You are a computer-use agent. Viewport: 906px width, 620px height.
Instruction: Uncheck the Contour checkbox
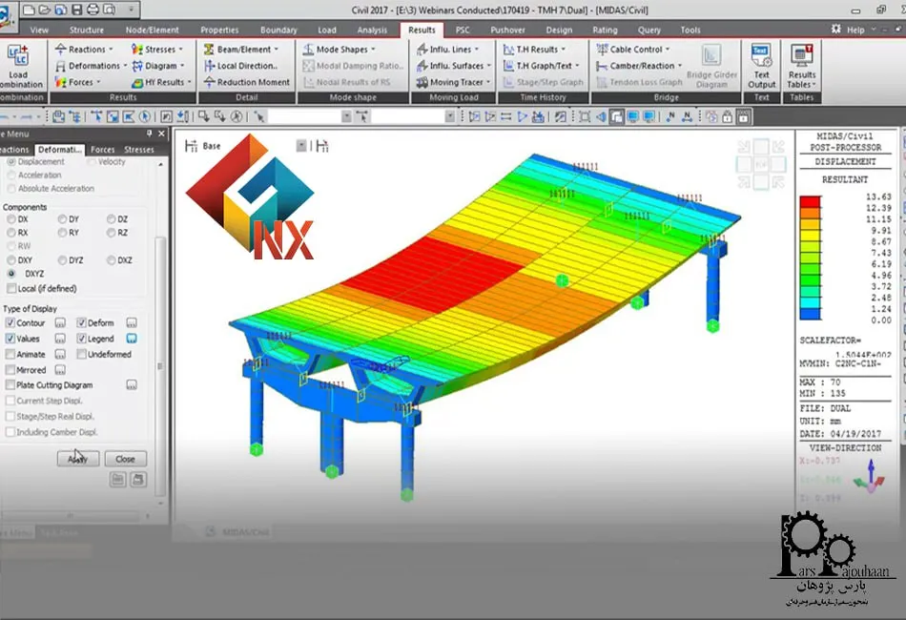click(x=10, y=323)
